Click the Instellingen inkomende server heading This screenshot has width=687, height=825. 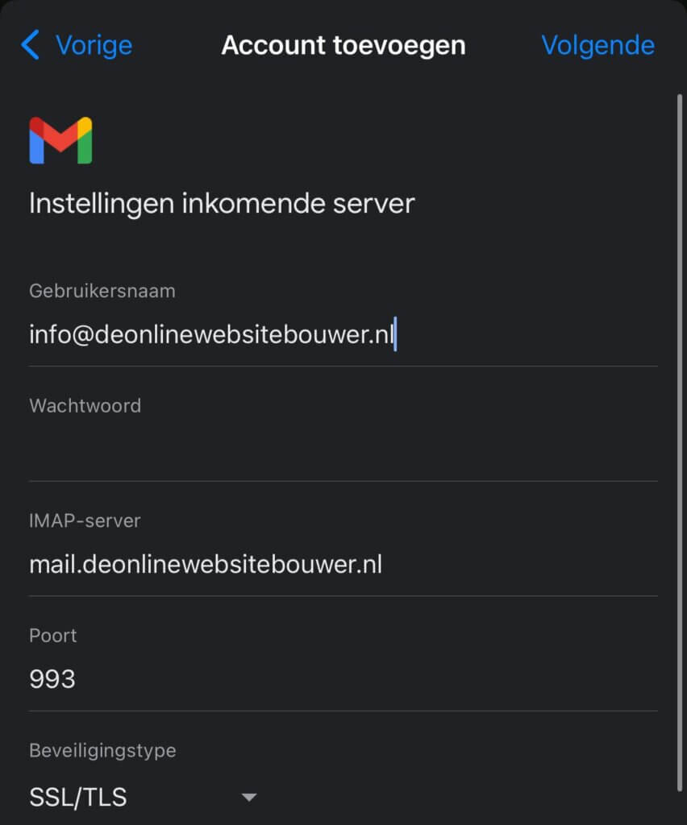pyautogui.click(x=222, y=204)
